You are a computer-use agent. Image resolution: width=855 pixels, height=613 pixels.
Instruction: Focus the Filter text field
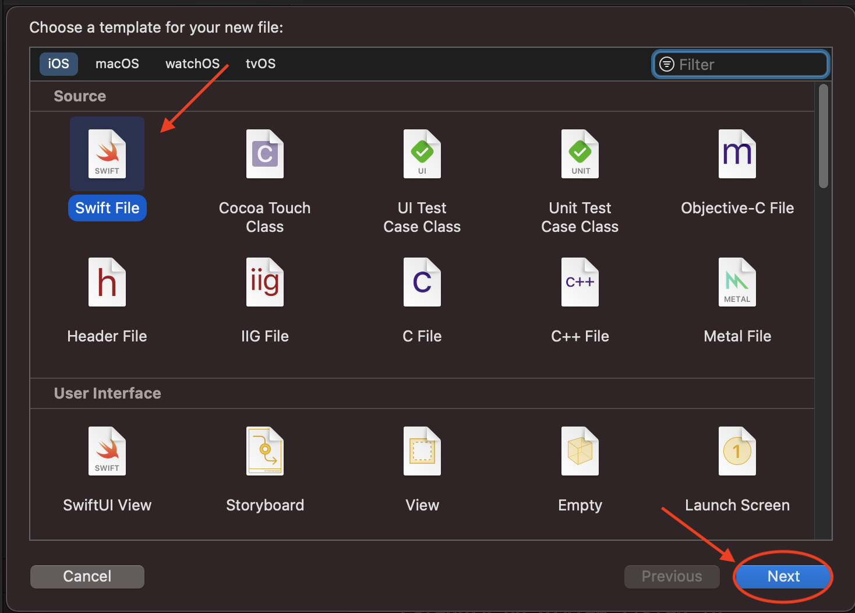[741, 64]
